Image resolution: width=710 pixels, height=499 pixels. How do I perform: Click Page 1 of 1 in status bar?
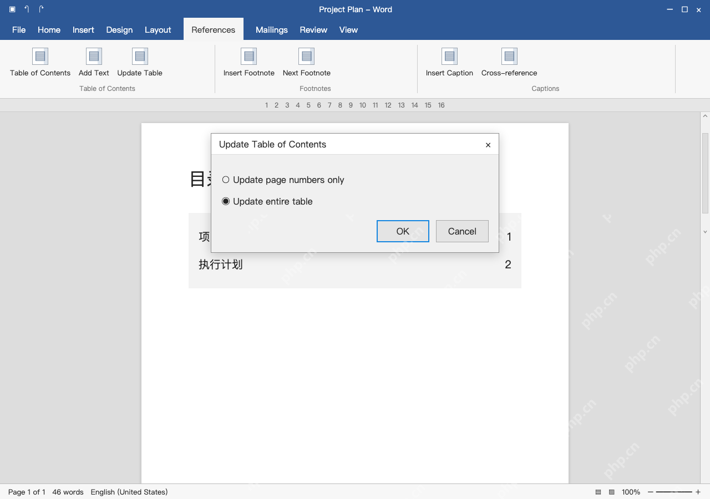point(27,492)
